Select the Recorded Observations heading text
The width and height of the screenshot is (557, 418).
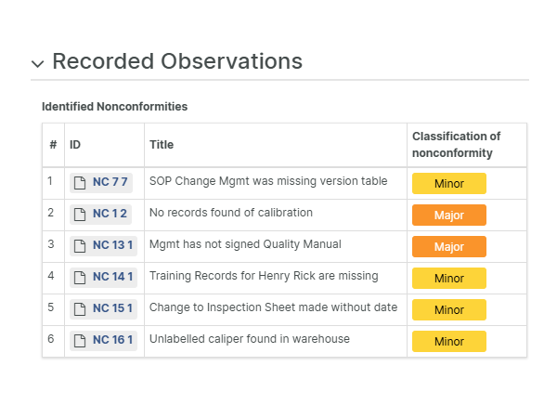click(177, 61)
